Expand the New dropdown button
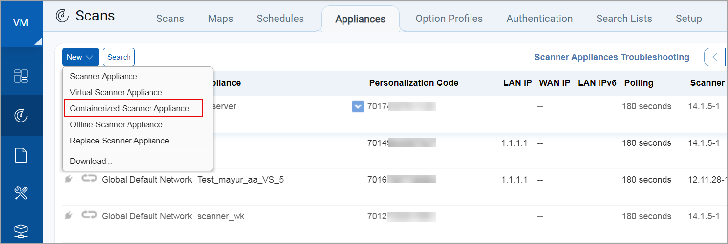The width and height of the screenshot is (728, 244). (x=81, y=57)
